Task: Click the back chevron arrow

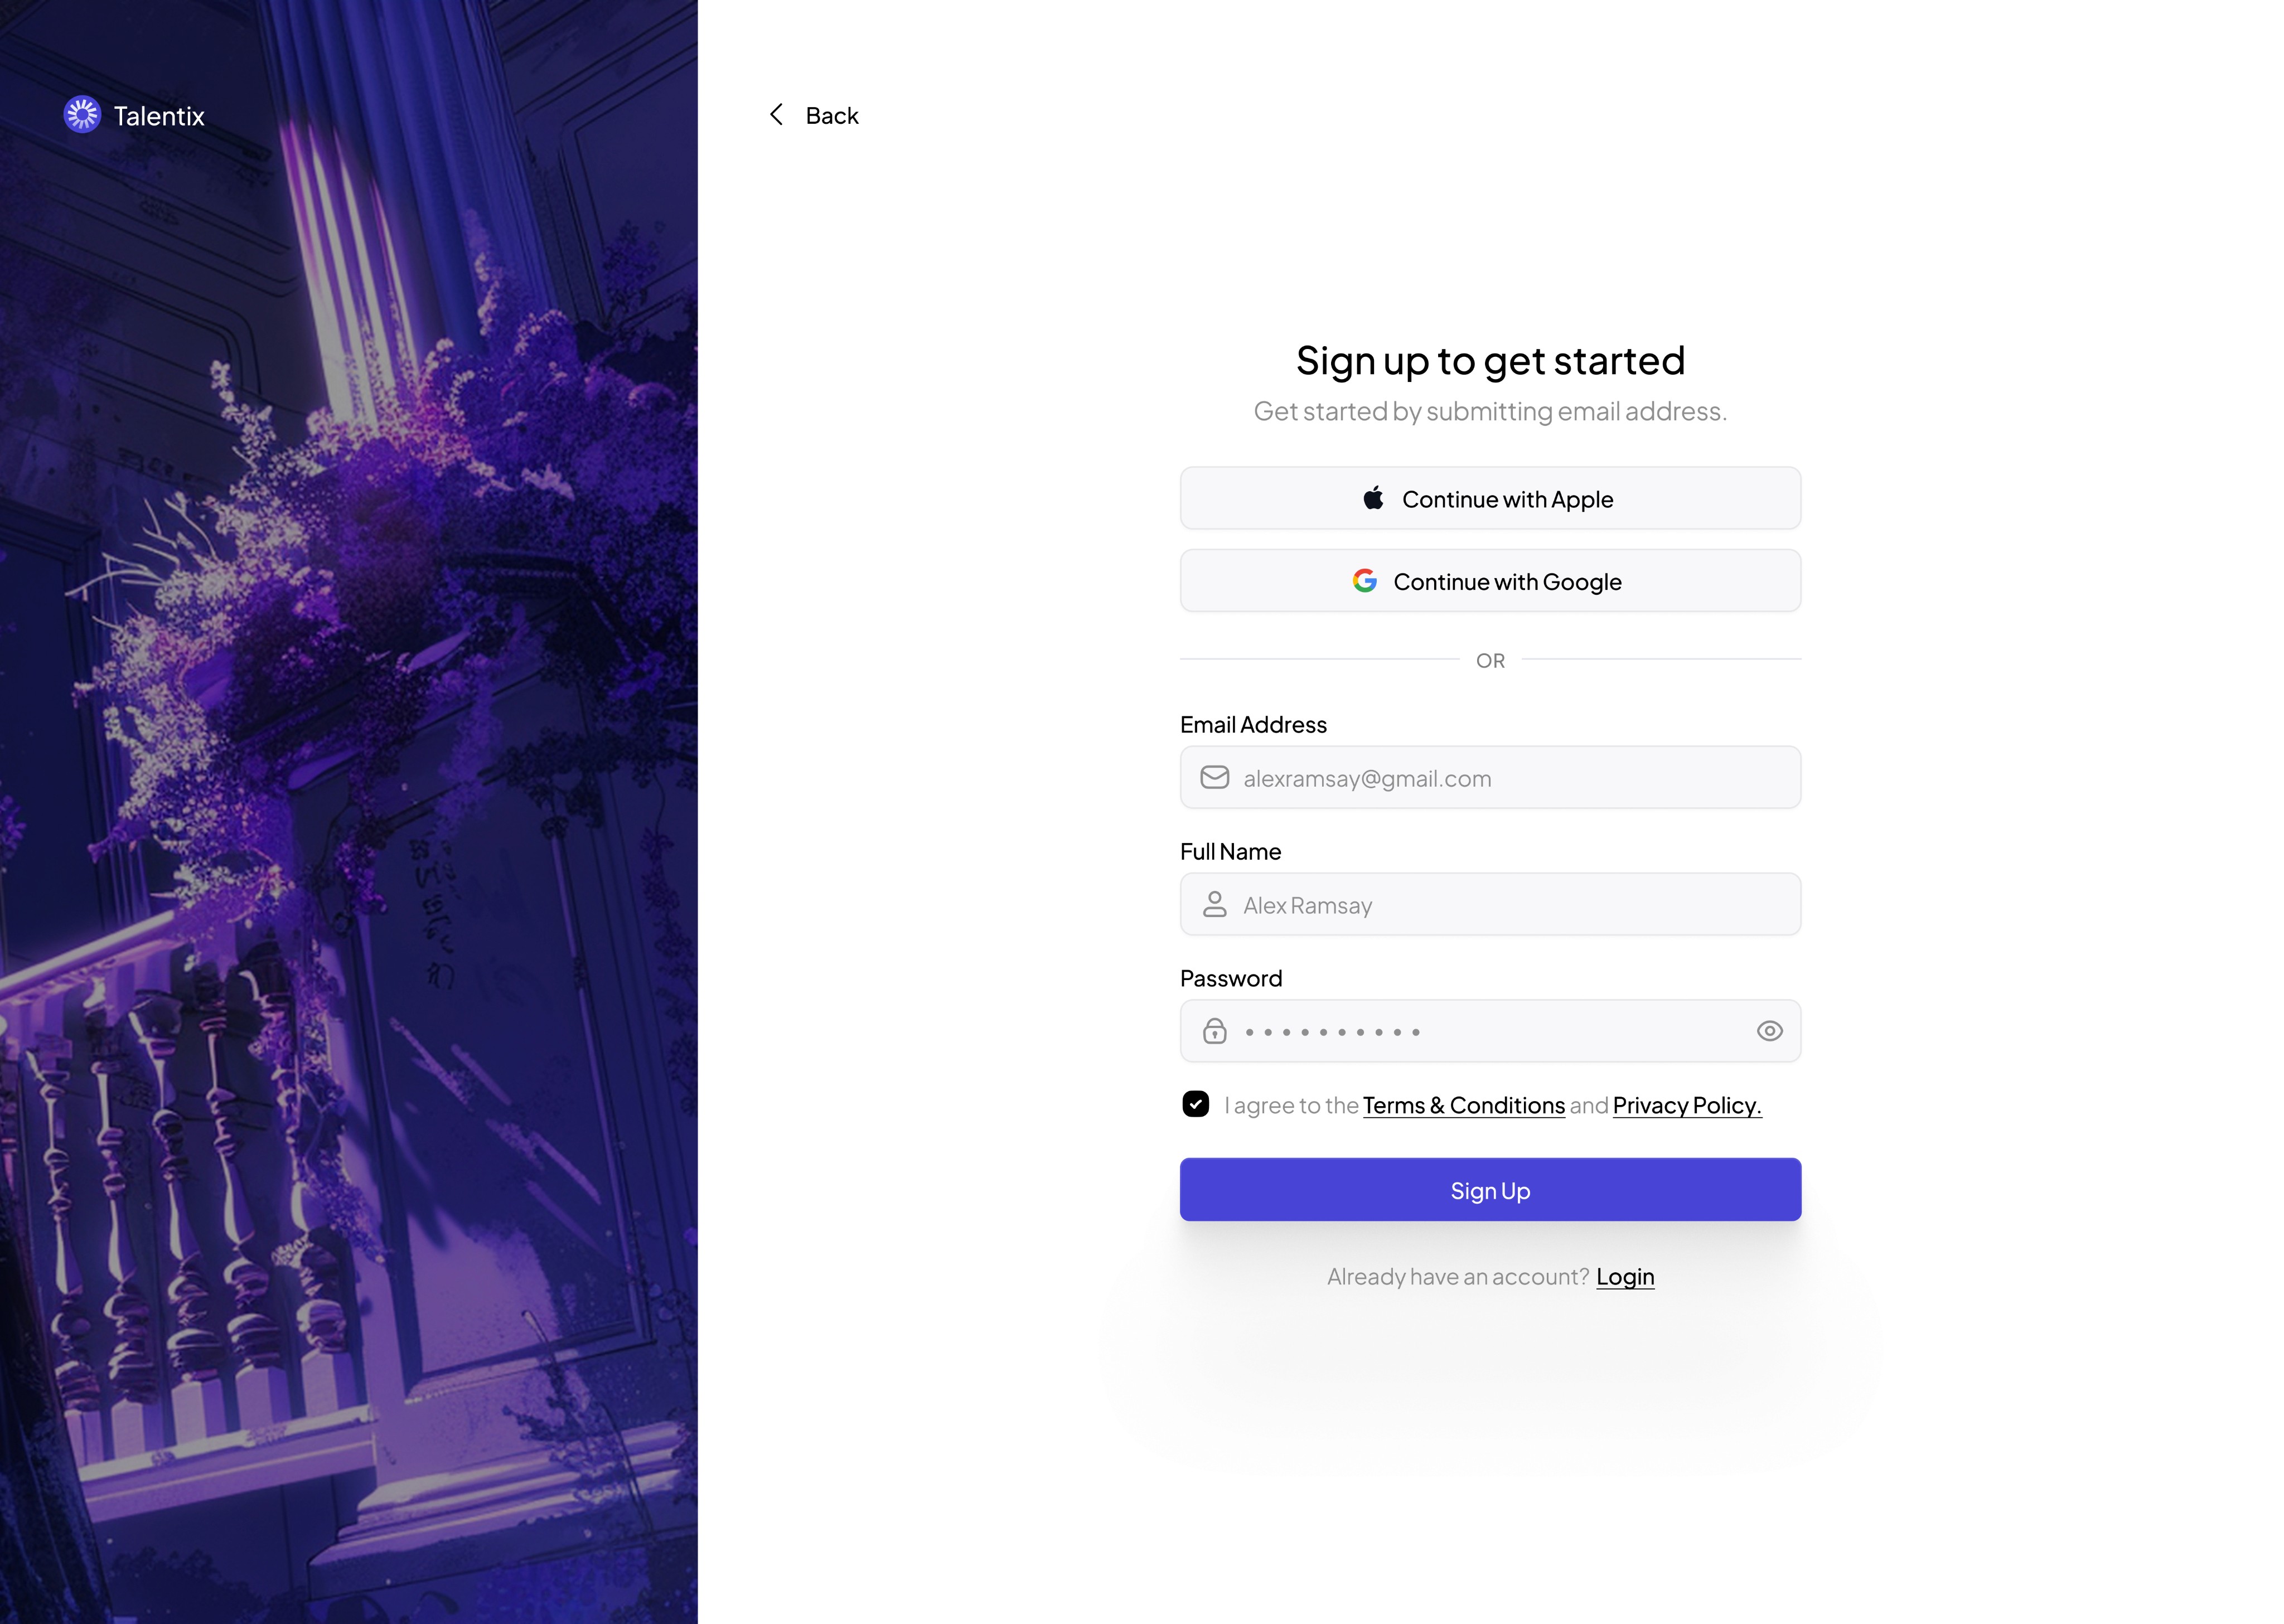Action: pos(776,115)
